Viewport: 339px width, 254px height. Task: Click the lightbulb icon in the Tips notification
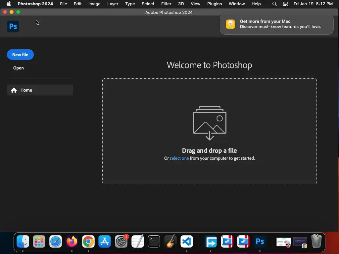pos(230,24)
